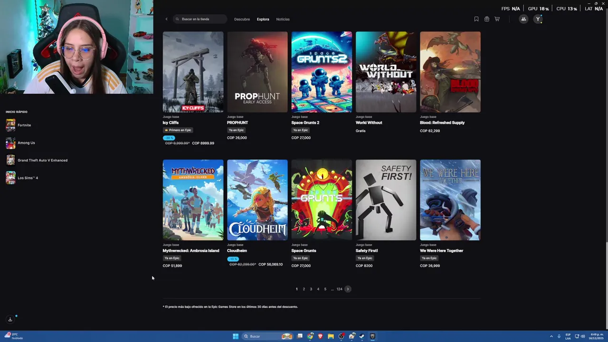608x342 pixels.
Task: Click the World Without title link
Action: [x=369, y=123]
